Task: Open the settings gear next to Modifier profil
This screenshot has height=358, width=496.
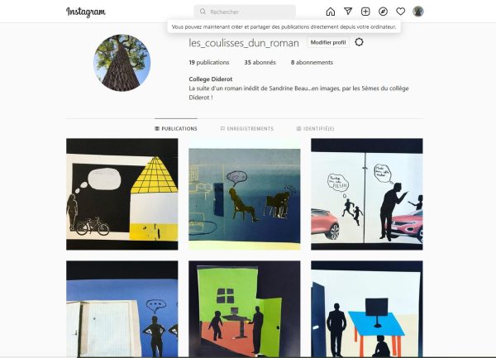Action: tap(359, 42)
